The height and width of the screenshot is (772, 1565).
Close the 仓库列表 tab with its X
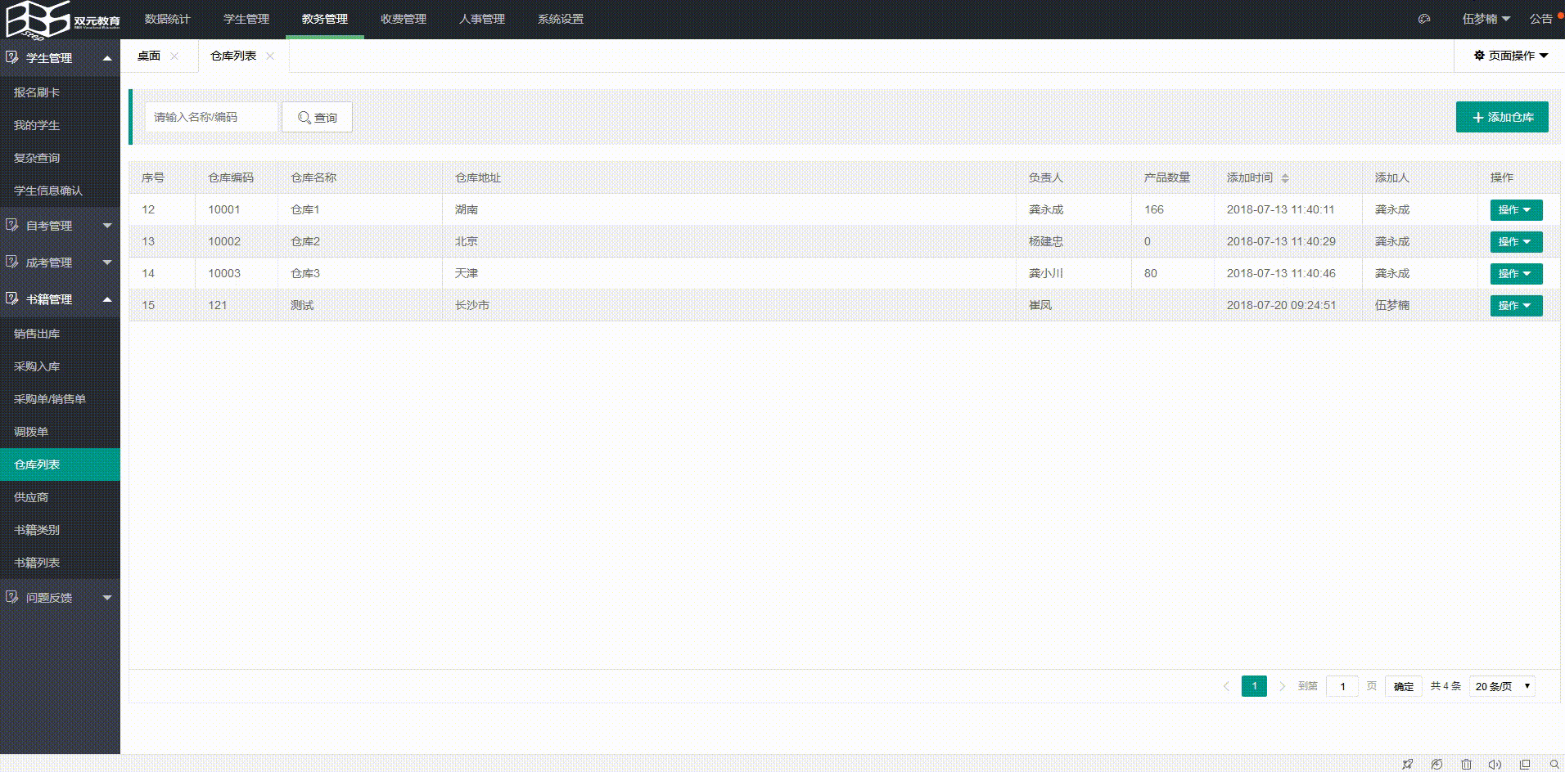point(270,56)
